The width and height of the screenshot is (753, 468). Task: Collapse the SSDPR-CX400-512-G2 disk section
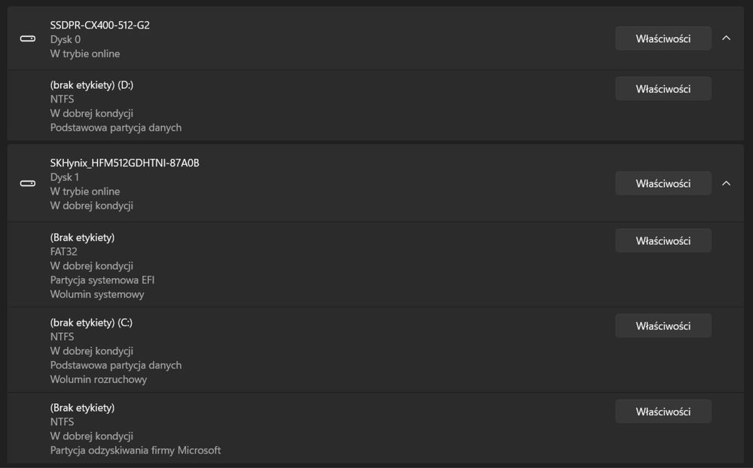[x=726, y=38]
